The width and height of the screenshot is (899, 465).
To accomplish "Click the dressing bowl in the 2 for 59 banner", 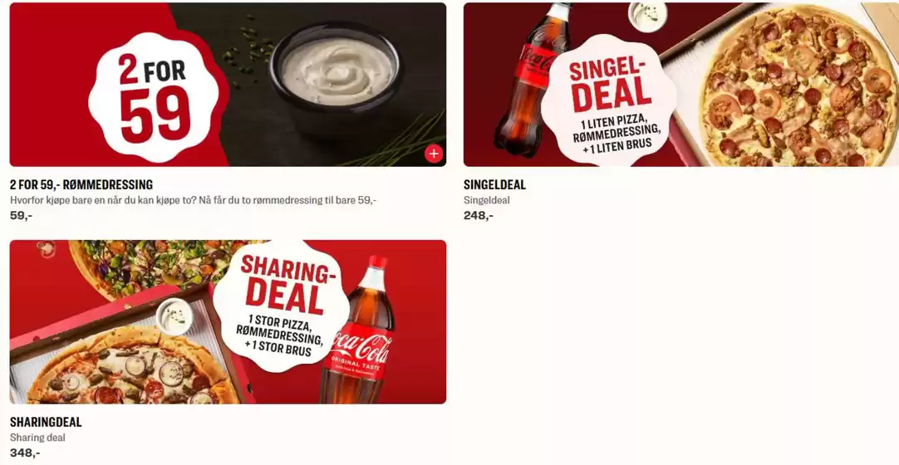I will 337,76.
